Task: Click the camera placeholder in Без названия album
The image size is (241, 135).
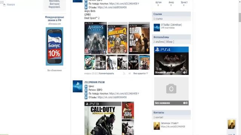Action: coord(171,89)
